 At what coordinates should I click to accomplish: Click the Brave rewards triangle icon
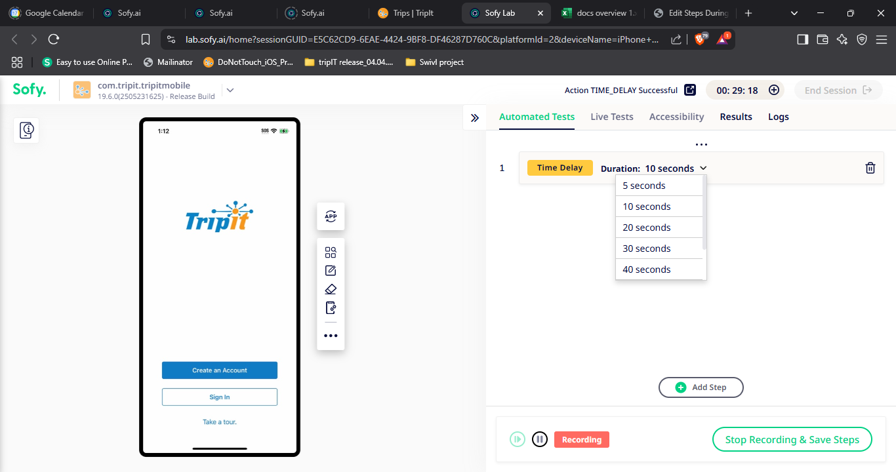[x=723, y=39]
